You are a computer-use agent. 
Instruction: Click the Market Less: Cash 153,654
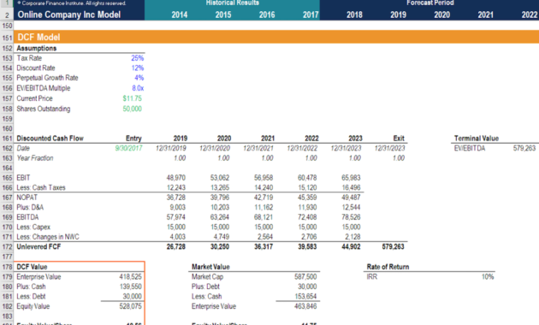coord(305,297)
